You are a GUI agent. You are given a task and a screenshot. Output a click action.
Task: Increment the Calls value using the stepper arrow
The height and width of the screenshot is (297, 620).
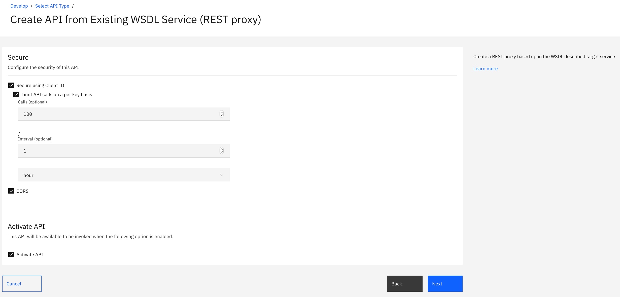click(x=221, y=113)
